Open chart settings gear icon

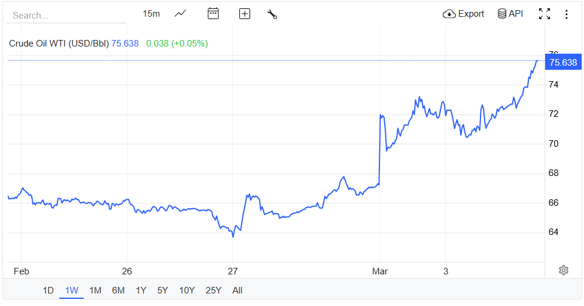click(564, 270)
